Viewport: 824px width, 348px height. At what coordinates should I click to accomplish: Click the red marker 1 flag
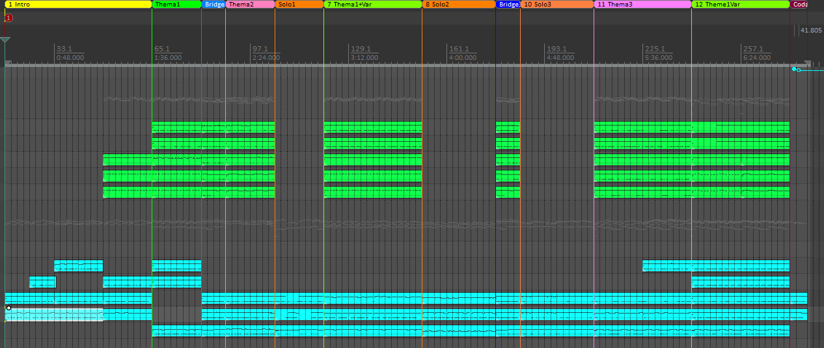(x=8, y=18)
